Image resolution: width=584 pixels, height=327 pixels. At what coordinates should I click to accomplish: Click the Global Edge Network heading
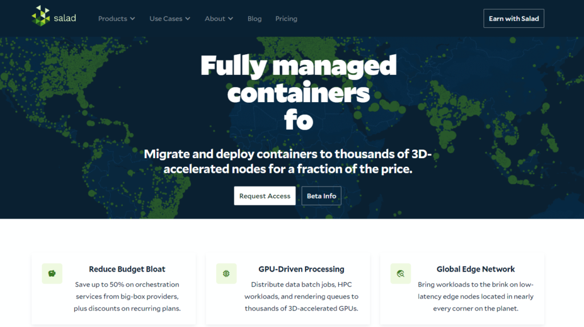[476, 269]
